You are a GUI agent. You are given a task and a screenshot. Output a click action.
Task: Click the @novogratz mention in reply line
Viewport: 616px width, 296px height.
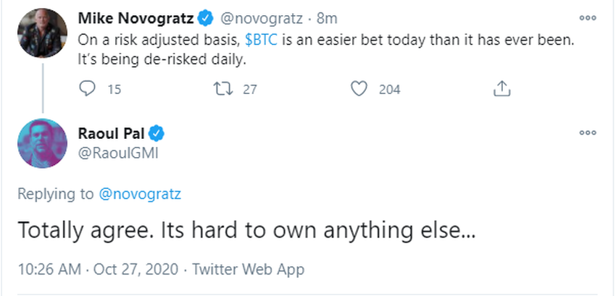point(139,193)
